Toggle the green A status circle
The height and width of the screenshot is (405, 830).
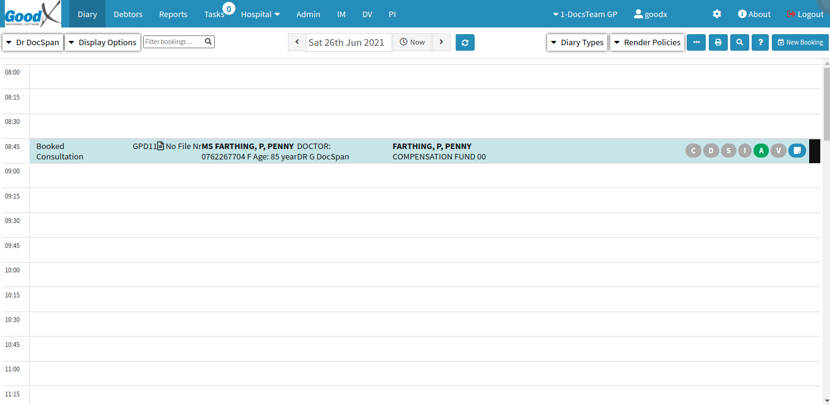761,151
